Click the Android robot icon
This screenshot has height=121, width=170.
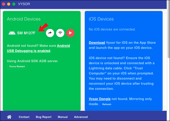pyautogui.click(x=12, y=33)
